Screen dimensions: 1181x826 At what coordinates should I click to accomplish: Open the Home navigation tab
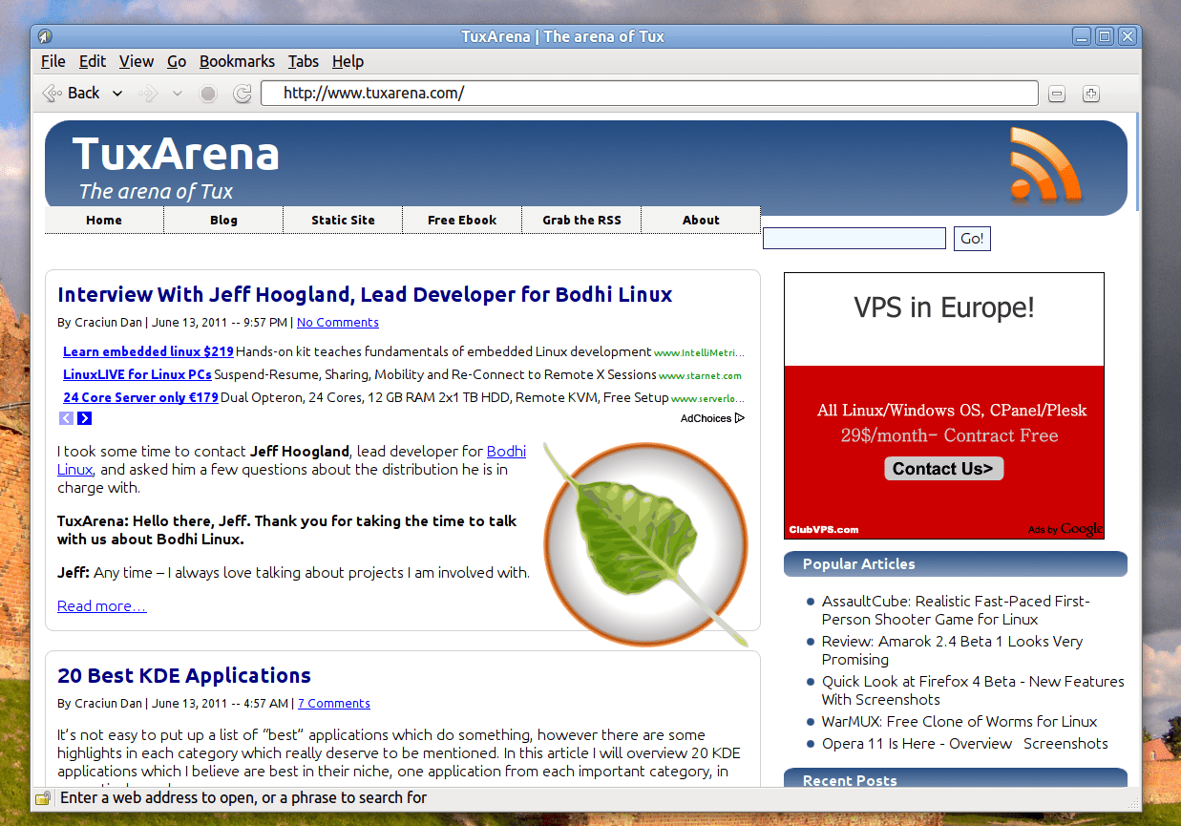104,220
